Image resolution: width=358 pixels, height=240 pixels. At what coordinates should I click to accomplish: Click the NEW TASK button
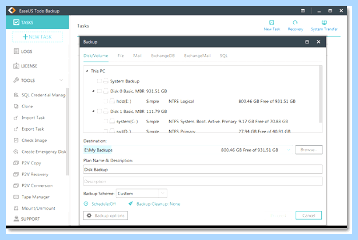tap(37, 37)
